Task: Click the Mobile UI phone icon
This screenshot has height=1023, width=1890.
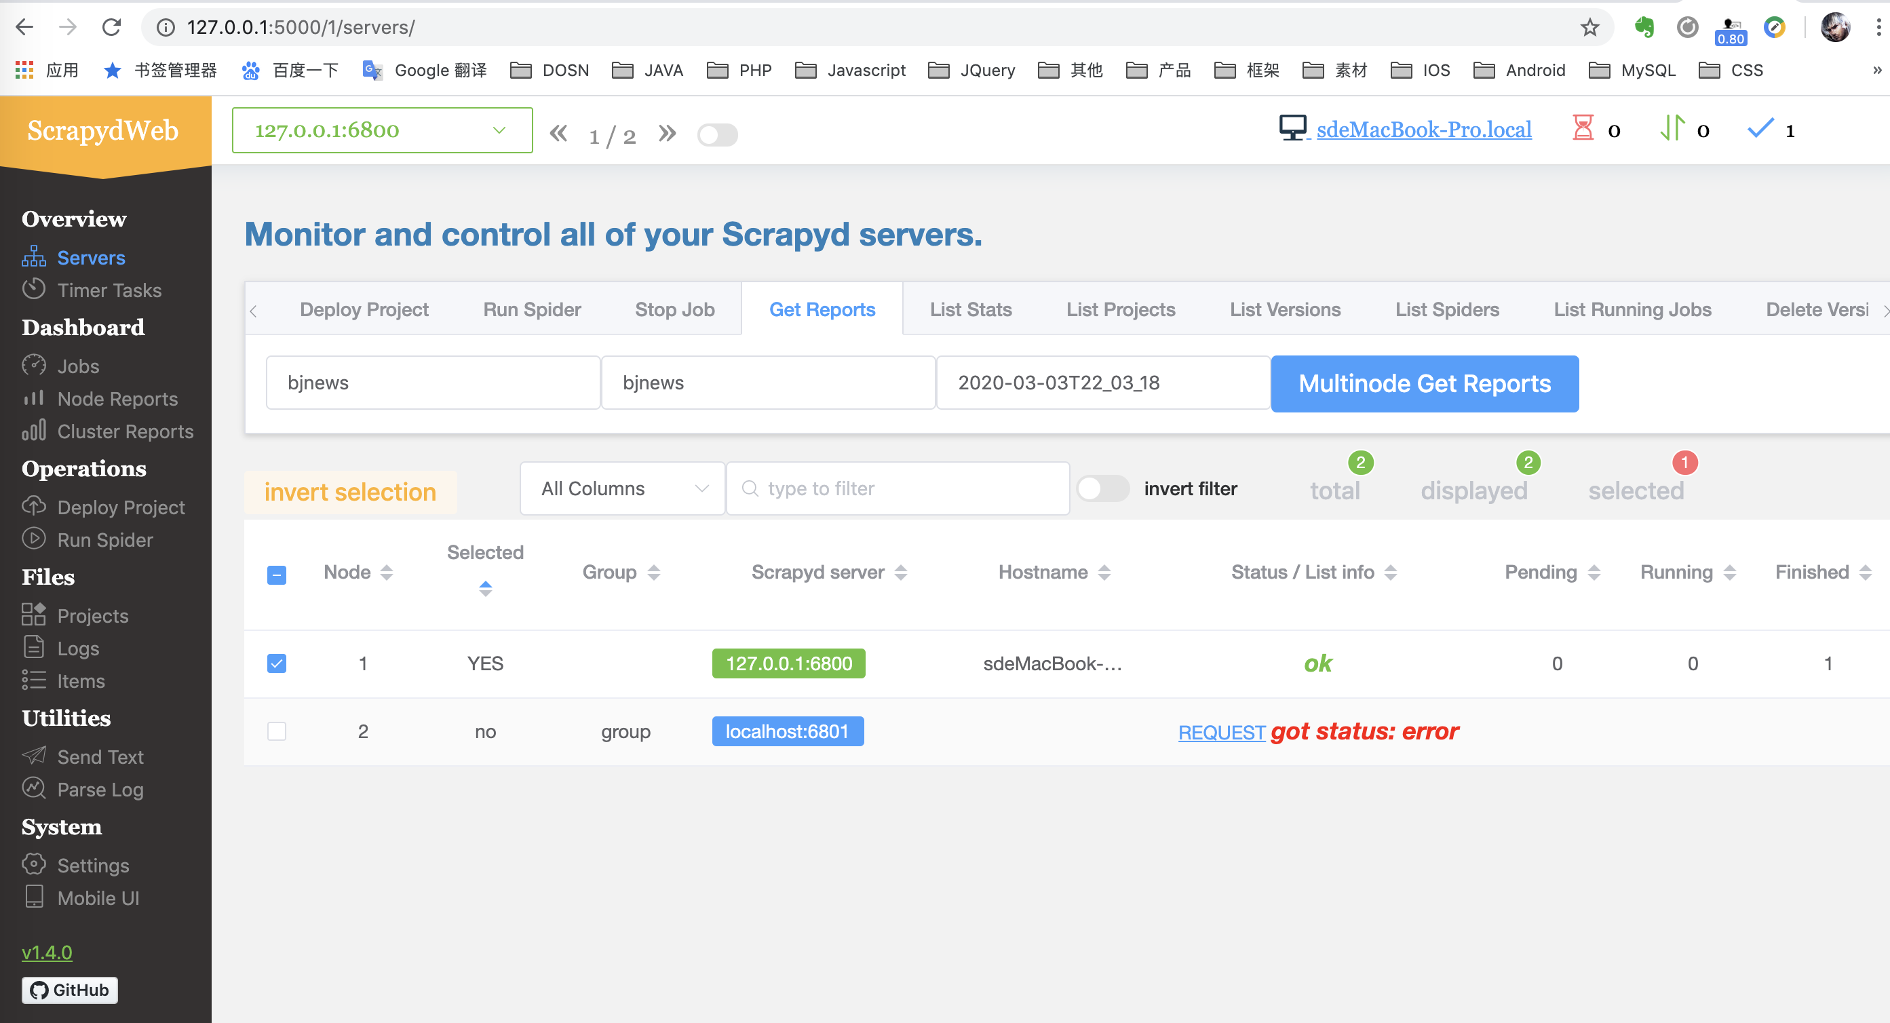Action: (34, 897)
